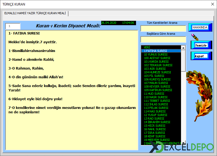Image resolution: width=217 pixels, height=156 pixels.
Task: Click verse 6-Hidayet eyle bizi doğru yola!
Action: coord(35,99)
